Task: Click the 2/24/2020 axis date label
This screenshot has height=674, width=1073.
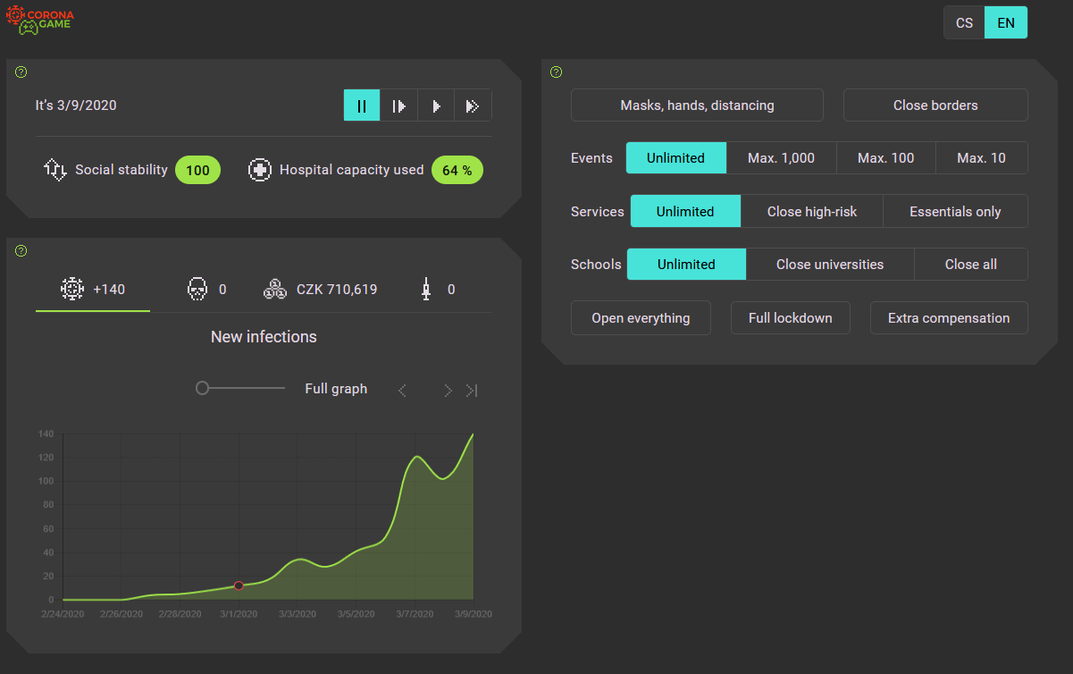Action: (x=63, y=614)
